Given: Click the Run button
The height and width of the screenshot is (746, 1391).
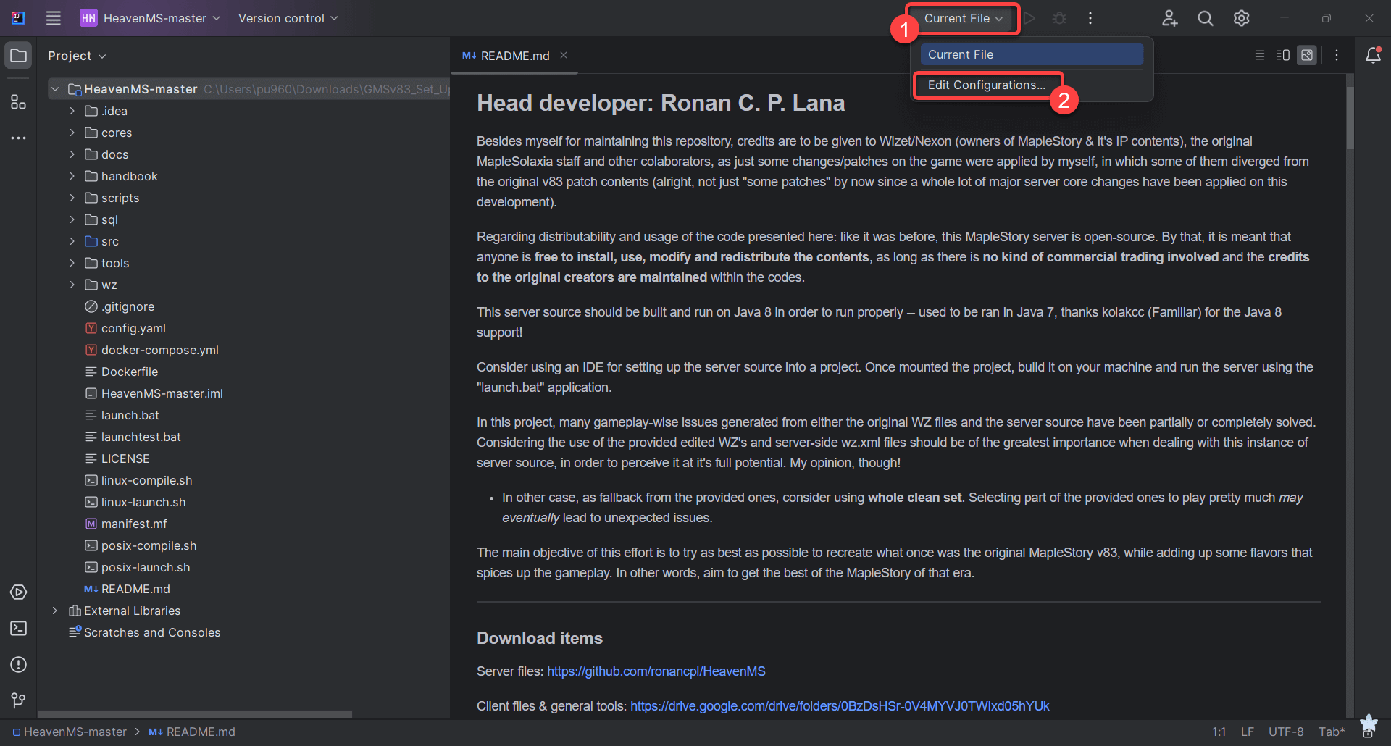Looking at the screenshot, I should click(1029, 18).
